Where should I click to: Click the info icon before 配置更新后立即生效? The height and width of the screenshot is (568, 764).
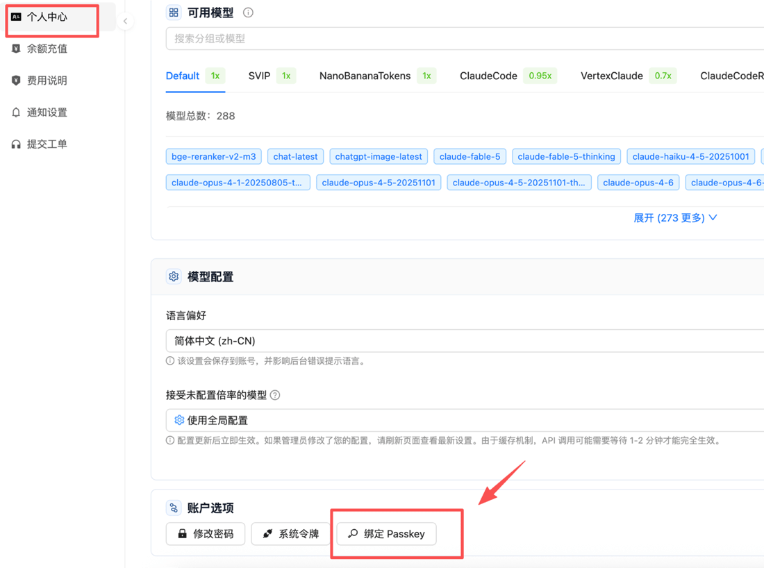170,440
